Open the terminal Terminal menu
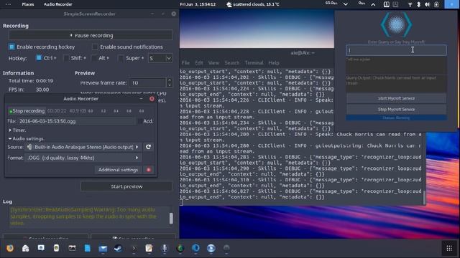The width and height of the screenshot is (460, 258). (x=254, y=63)
